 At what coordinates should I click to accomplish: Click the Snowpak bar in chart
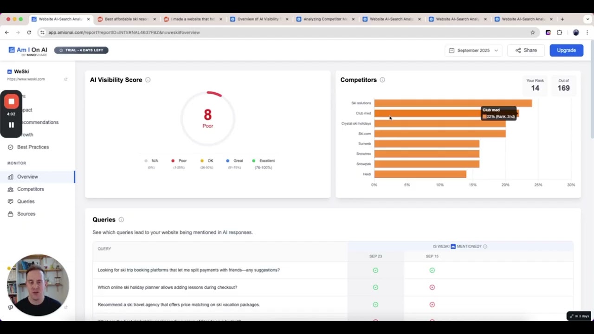pos(427,164)
